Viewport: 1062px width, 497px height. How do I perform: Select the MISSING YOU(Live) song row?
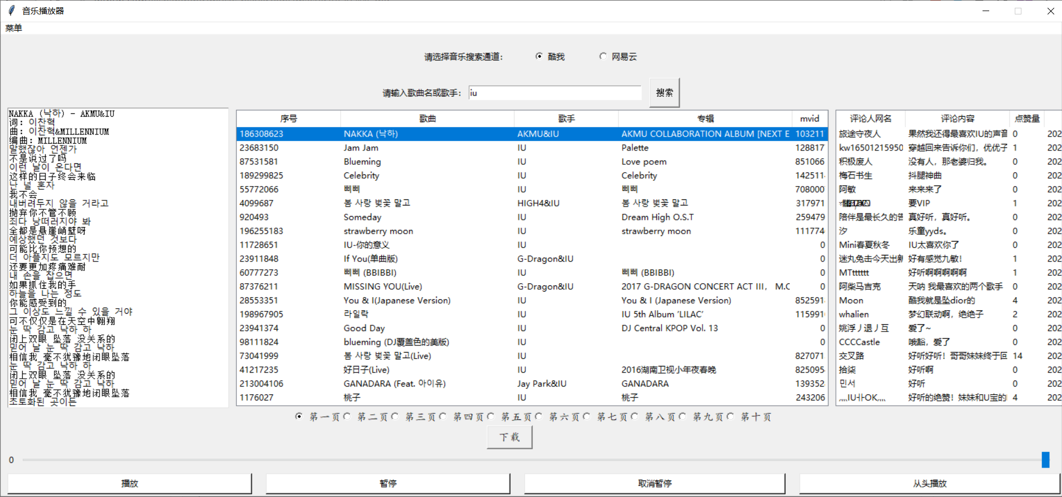(x=532, y=287)
